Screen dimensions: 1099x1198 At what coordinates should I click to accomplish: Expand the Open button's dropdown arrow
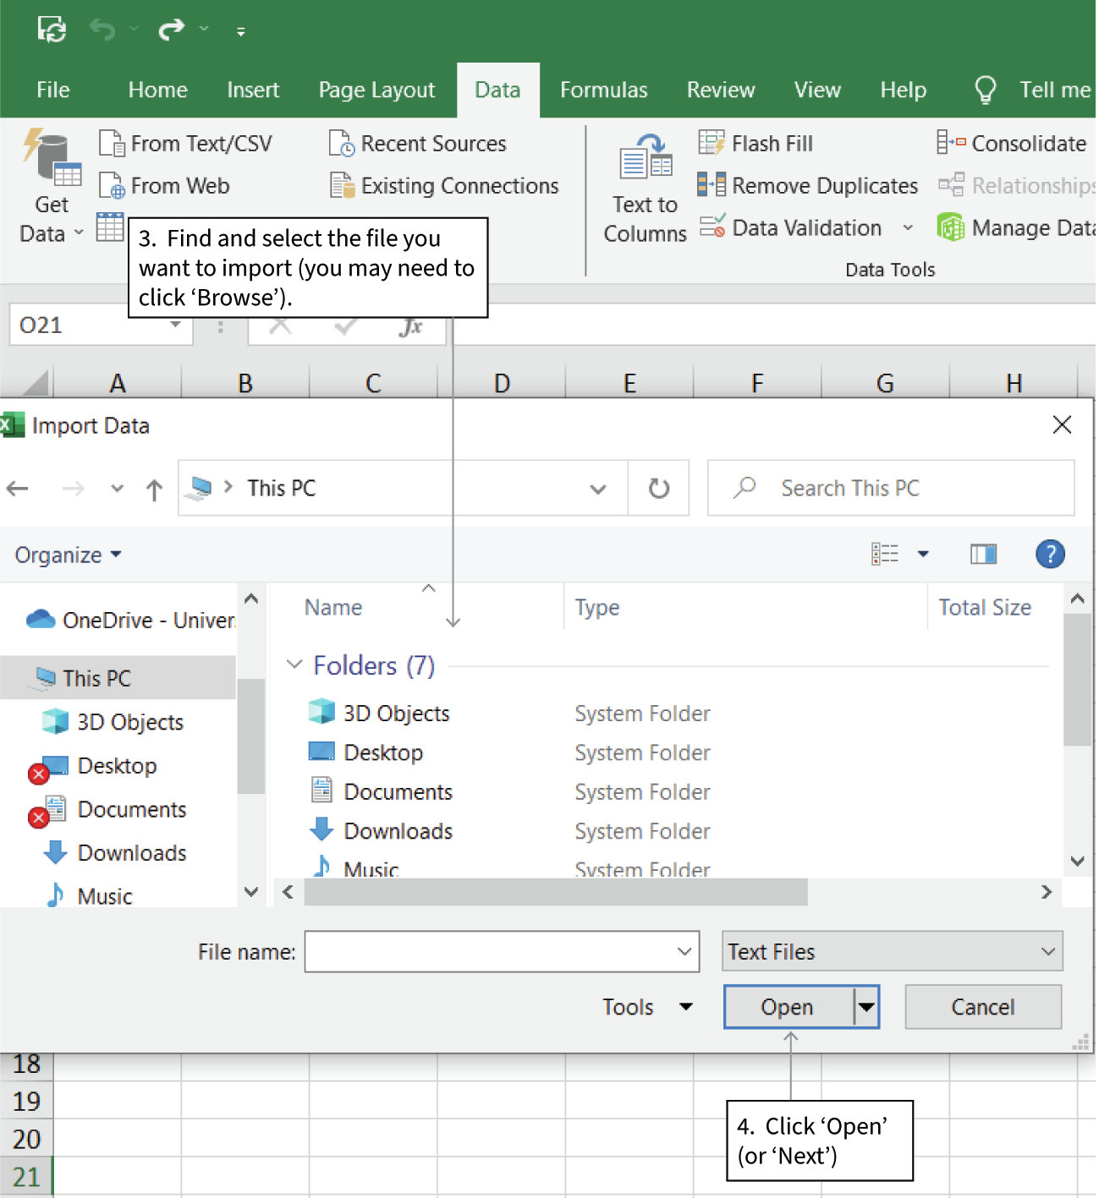[x=865, y=1007]
